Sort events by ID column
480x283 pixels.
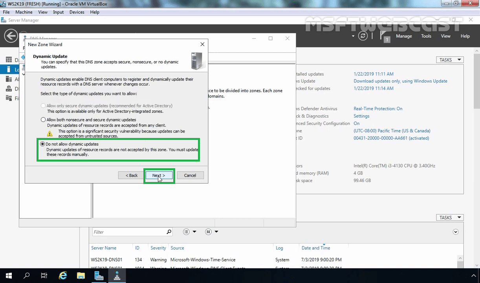pyautogui.click(x=137, y=248)
